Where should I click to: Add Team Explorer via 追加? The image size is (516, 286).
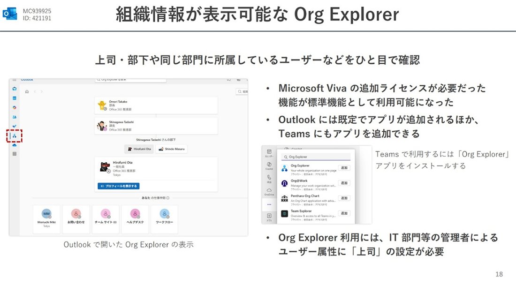[x=344, y=213]
